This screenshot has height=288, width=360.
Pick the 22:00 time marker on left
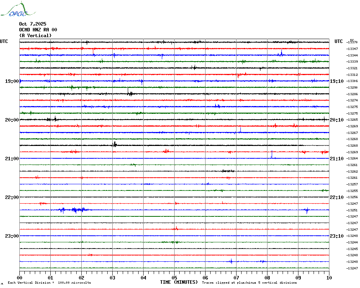(12, 197)
